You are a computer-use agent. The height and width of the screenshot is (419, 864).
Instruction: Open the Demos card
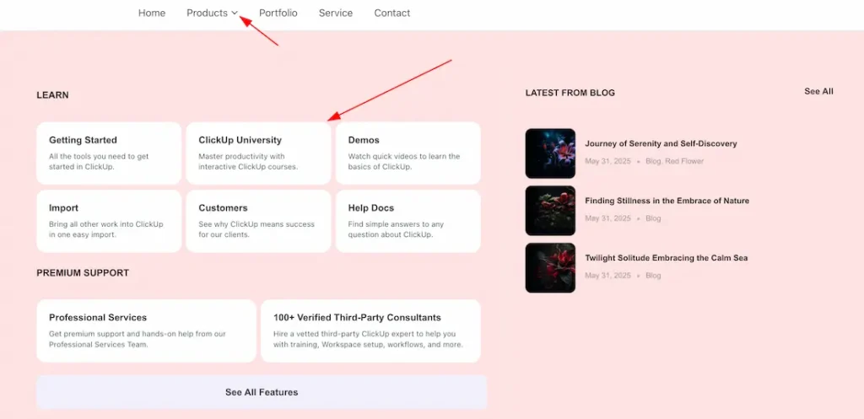pos(408,153)
